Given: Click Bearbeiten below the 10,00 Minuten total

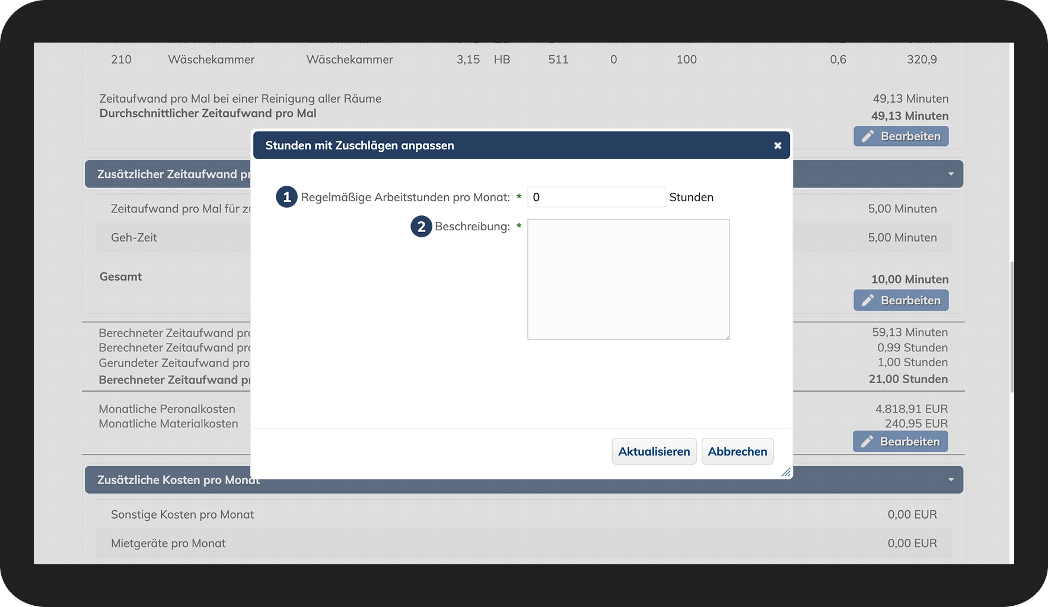Looking at the screenshot, I should click(x=902, y=300).
